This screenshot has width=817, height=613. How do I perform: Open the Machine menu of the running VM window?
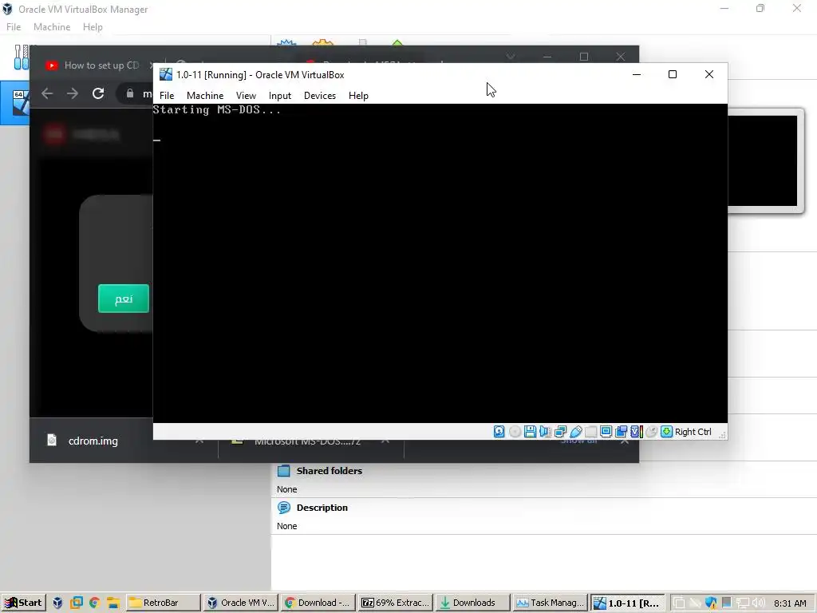coord(205,96)
